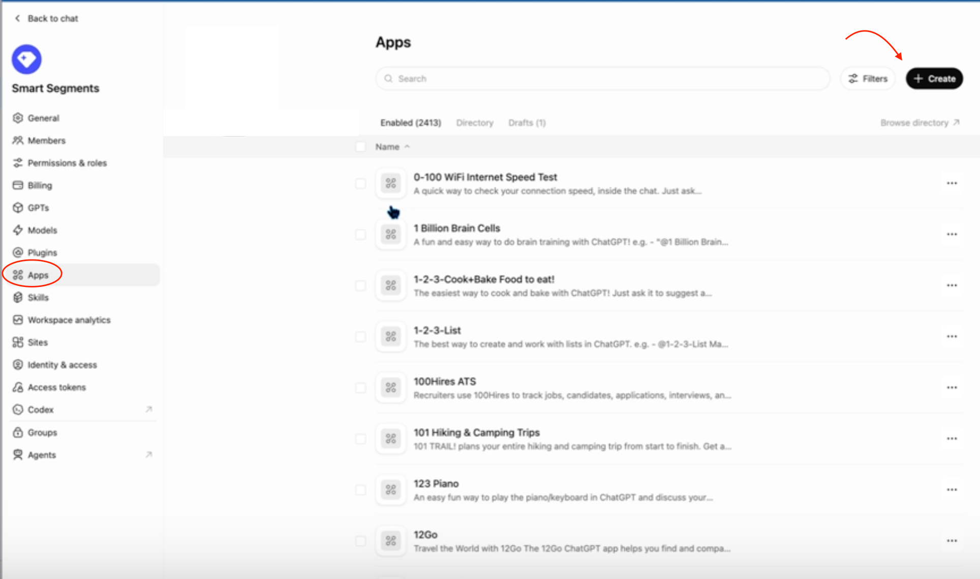980x579 pixels.
Task: Click the Browse directory link
Action: [920, 123]
